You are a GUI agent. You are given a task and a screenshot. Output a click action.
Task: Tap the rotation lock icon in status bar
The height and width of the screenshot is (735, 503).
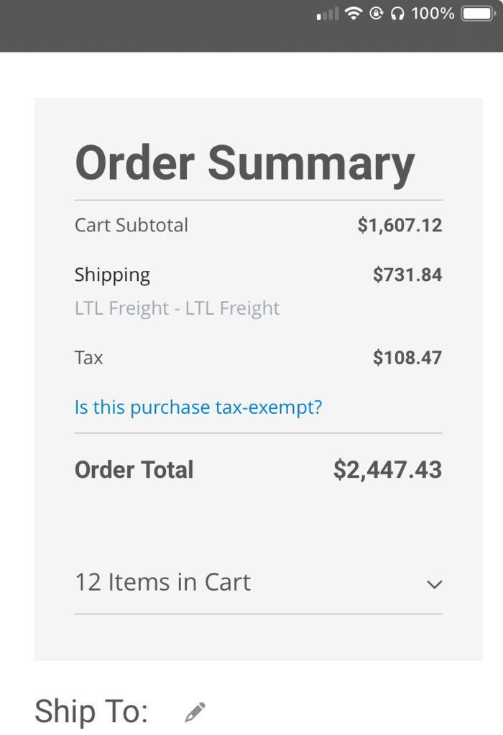[377, 13]
